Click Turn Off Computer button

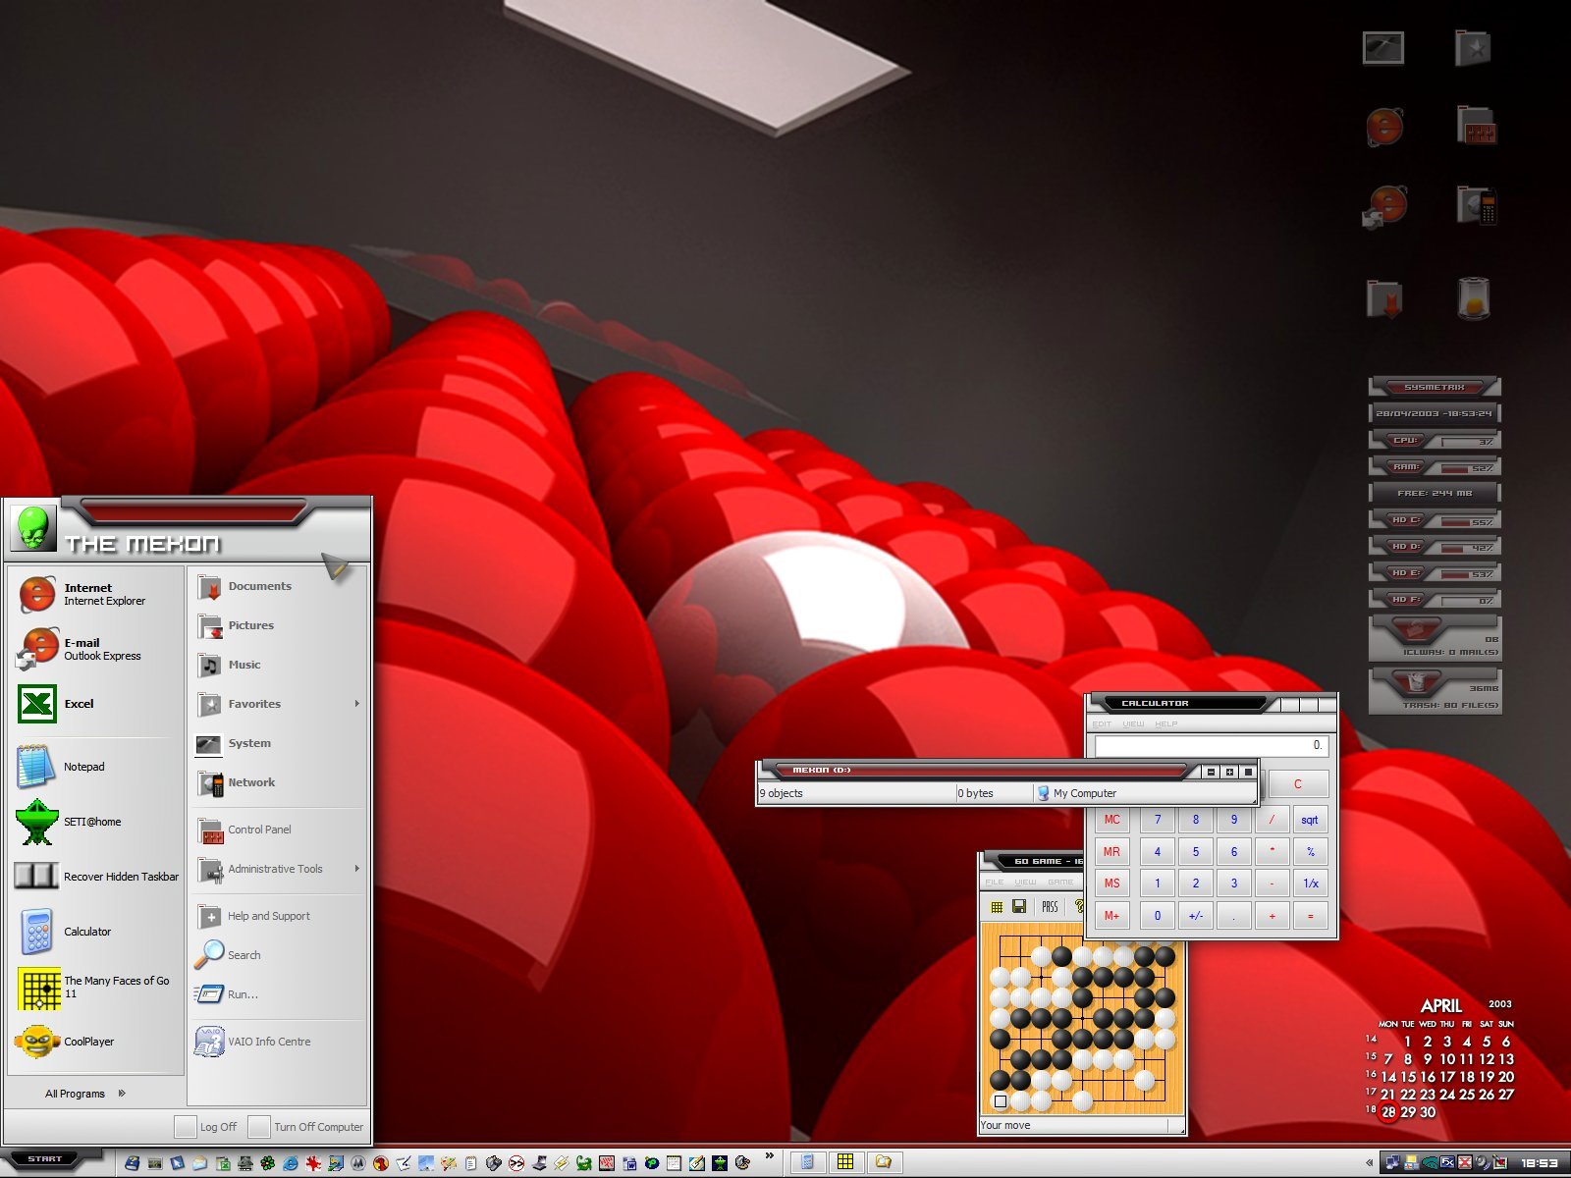point(306,1127)
